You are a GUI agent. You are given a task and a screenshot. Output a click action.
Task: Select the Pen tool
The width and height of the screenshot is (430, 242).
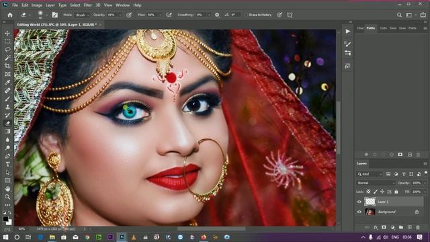[7, 156]
